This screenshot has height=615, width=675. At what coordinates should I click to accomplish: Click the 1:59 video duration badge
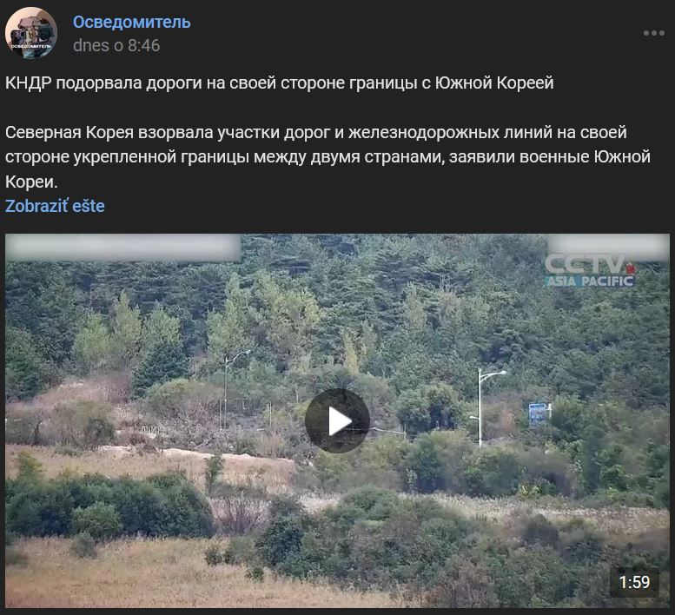(x=634, y=582)
